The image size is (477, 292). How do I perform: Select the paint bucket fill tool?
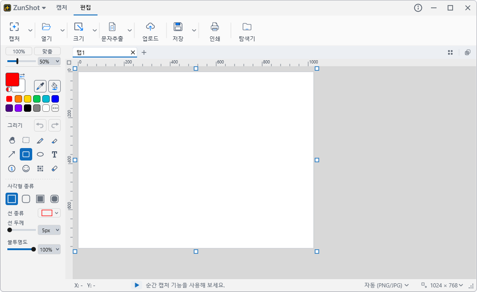click(x=54, y=86)
